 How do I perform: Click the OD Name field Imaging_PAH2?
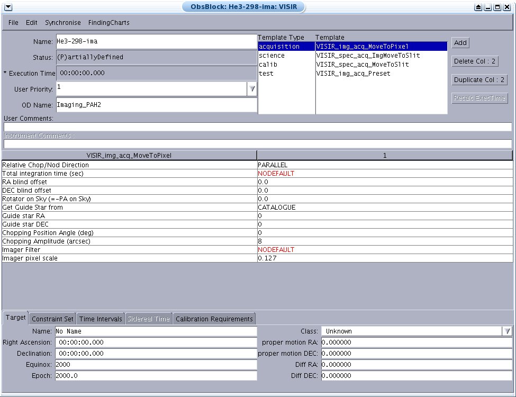[x=156, y=105]
